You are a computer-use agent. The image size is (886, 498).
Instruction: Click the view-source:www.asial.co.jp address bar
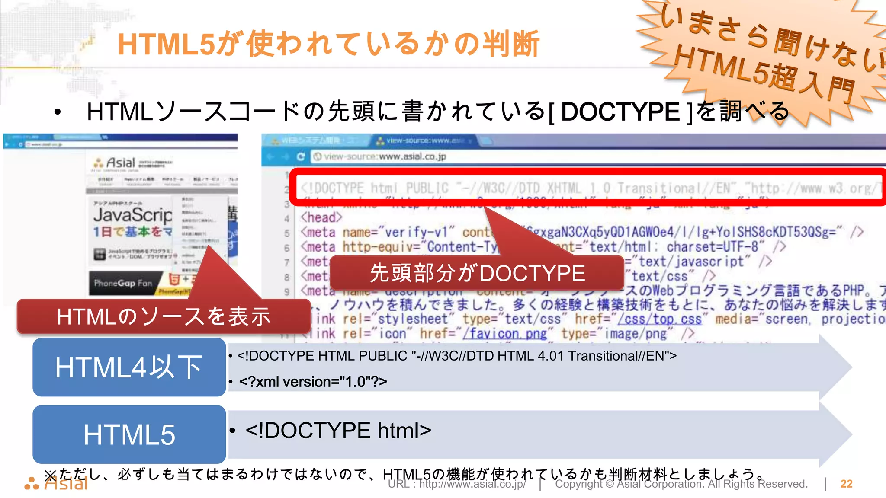598,156
